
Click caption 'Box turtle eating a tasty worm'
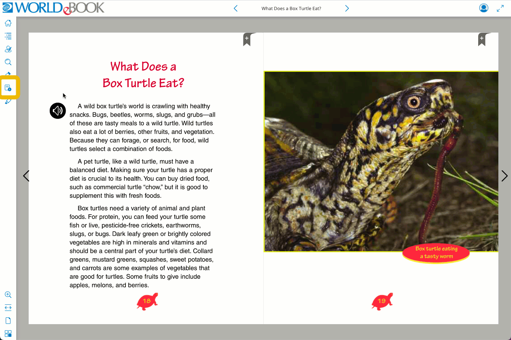[x=436, y=252]
